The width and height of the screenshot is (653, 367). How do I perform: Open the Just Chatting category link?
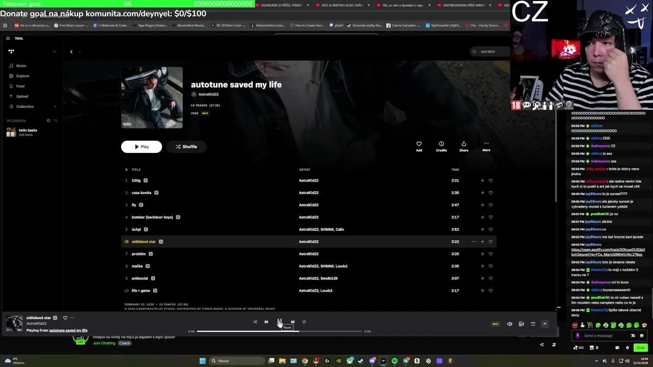[104, 344]
